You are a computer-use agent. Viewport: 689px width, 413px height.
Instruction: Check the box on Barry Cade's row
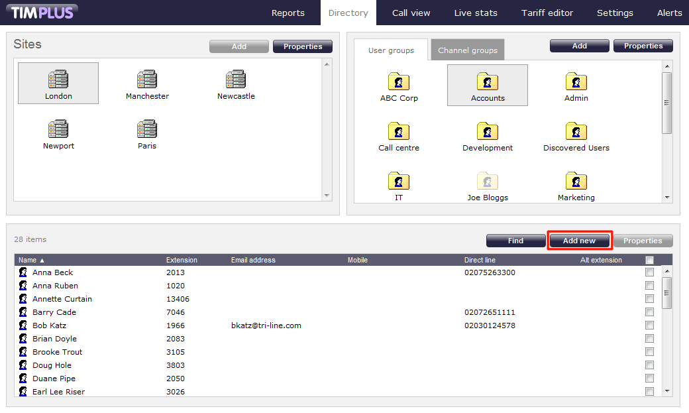pos(649,312)
